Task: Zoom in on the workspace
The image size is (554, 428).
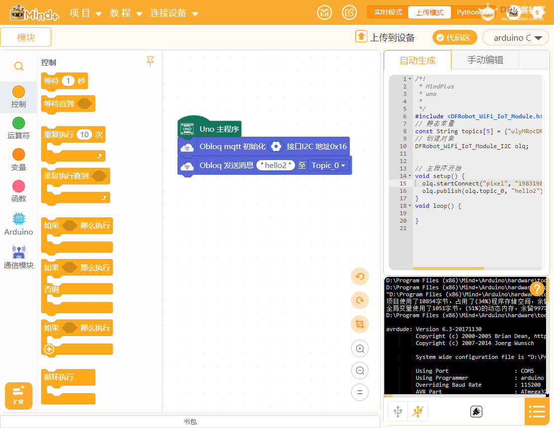Action: (x=359, y=348)
